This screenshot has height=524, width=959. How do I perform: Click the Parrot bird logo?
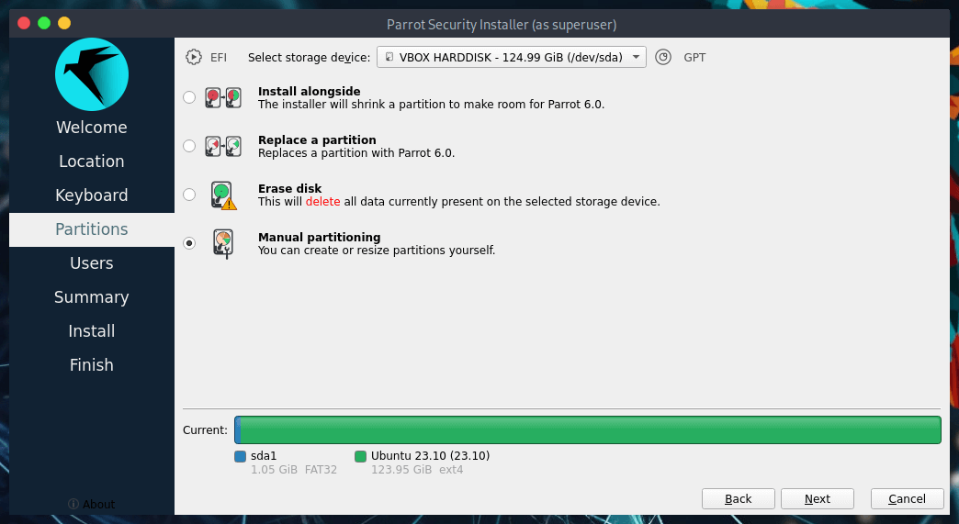(92, 74)
